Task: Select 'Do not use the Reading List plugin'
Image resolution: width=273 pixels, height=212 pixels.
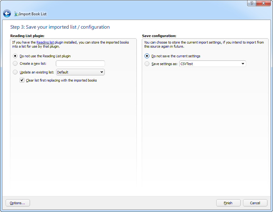Action: 15,56
